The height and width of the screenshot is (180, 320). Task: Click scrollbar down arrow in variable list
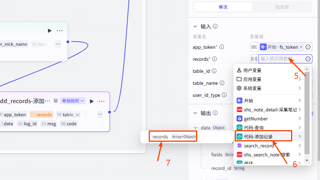point(307,160)
